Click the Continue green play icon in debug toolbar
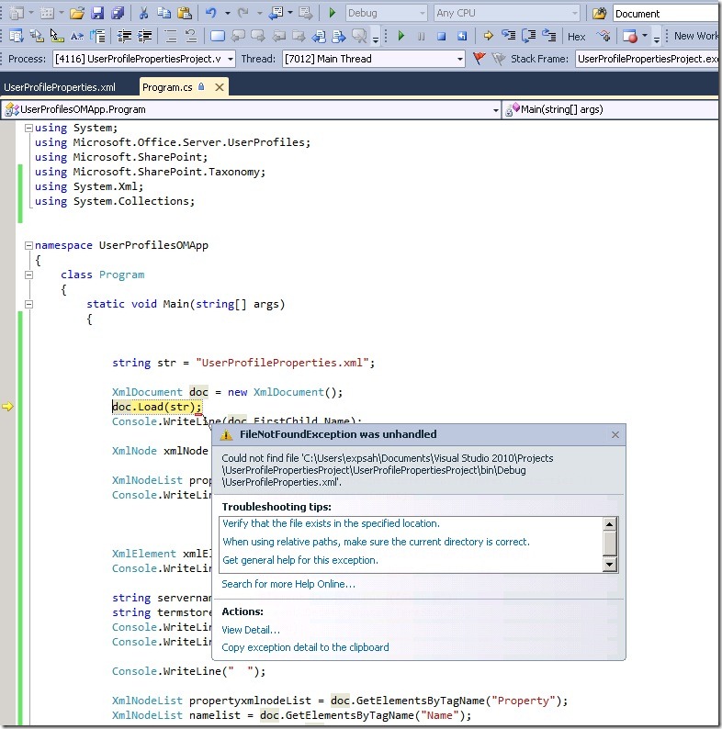Viewport: 722px width, 729px height. pos(400,37)
